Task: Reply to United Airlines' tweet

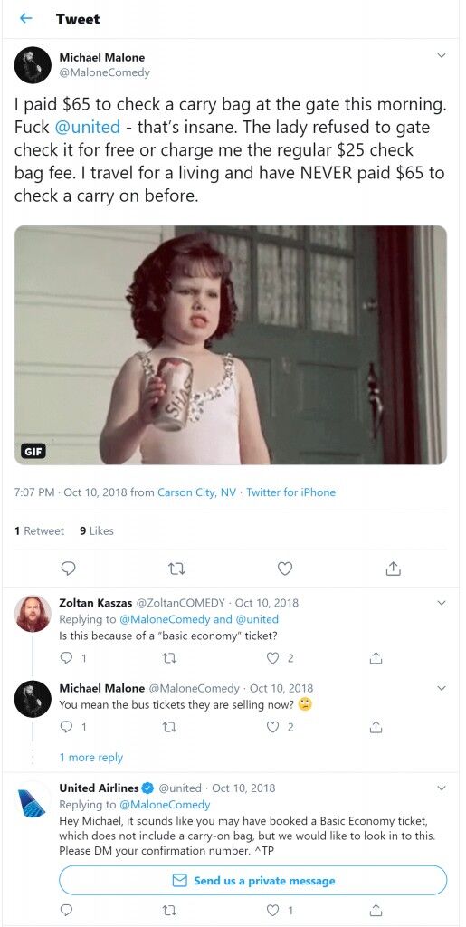Action: (67, 909)
